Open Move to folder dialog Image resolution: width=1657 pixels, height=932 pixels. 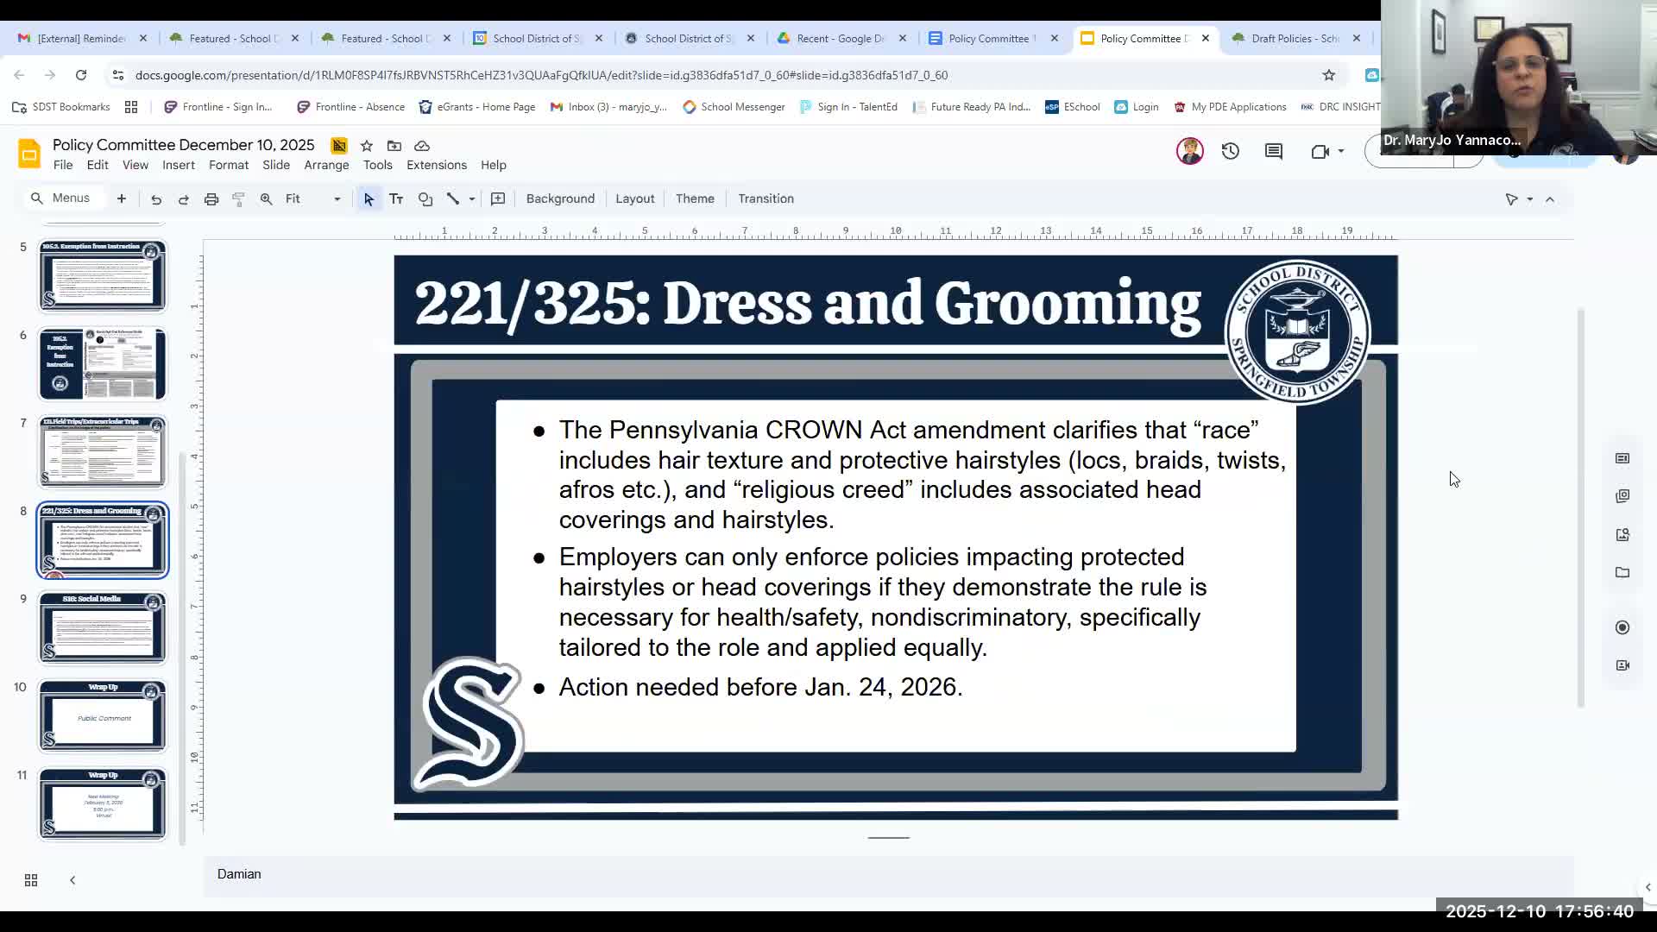394,145
